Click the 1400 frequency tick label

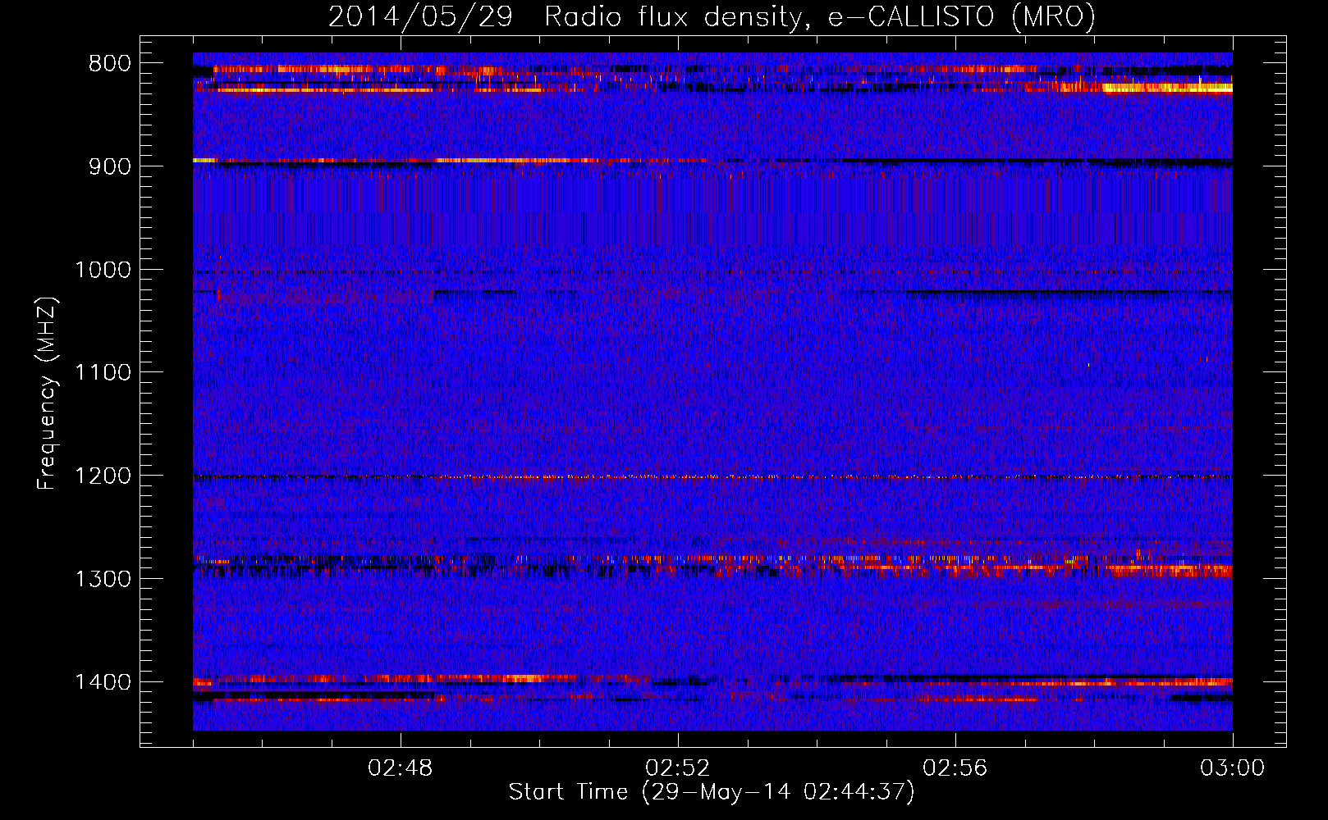(103, 682)
